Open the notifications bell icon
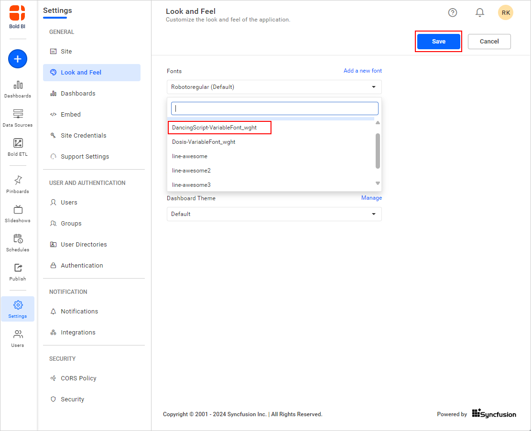531x431 pixels. (480, 12)
